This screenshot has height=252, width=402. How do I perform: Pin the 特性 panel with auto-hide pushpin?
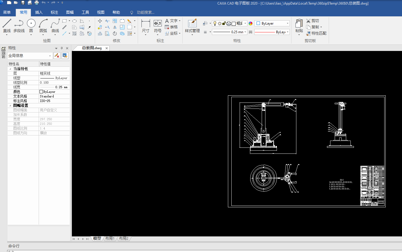pyautogui.click(x=62, y=48)
